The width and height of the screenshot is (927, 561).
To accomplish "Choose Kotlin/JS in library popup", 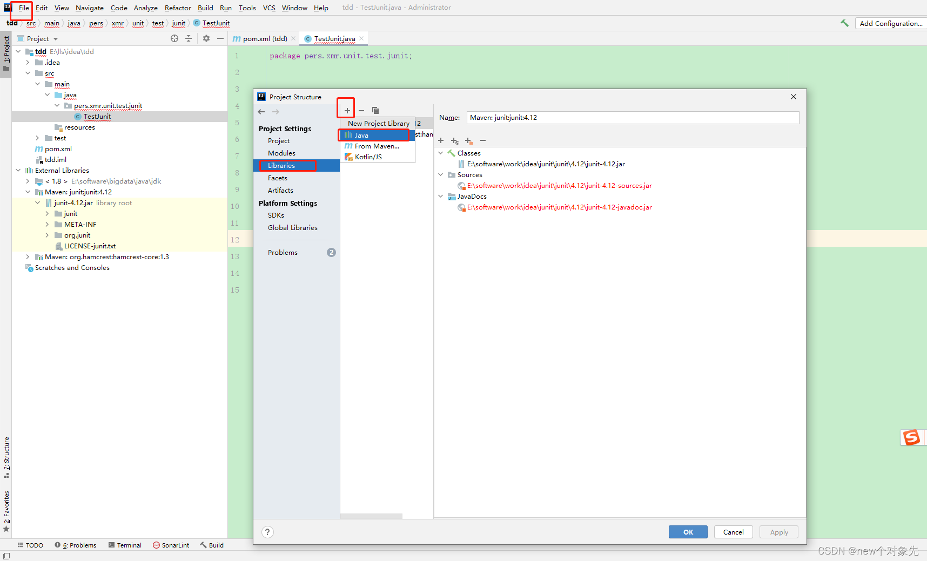I will [x=377, y=157].
